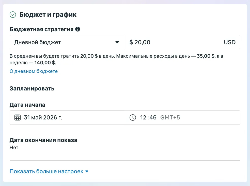Click the calendar icon in the start date field
The image size is (250, 186).
tap(18, 118)
